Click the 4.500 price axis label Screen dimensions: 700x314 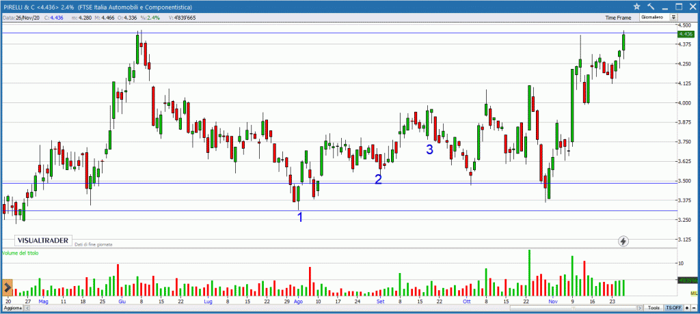(684, 25)
